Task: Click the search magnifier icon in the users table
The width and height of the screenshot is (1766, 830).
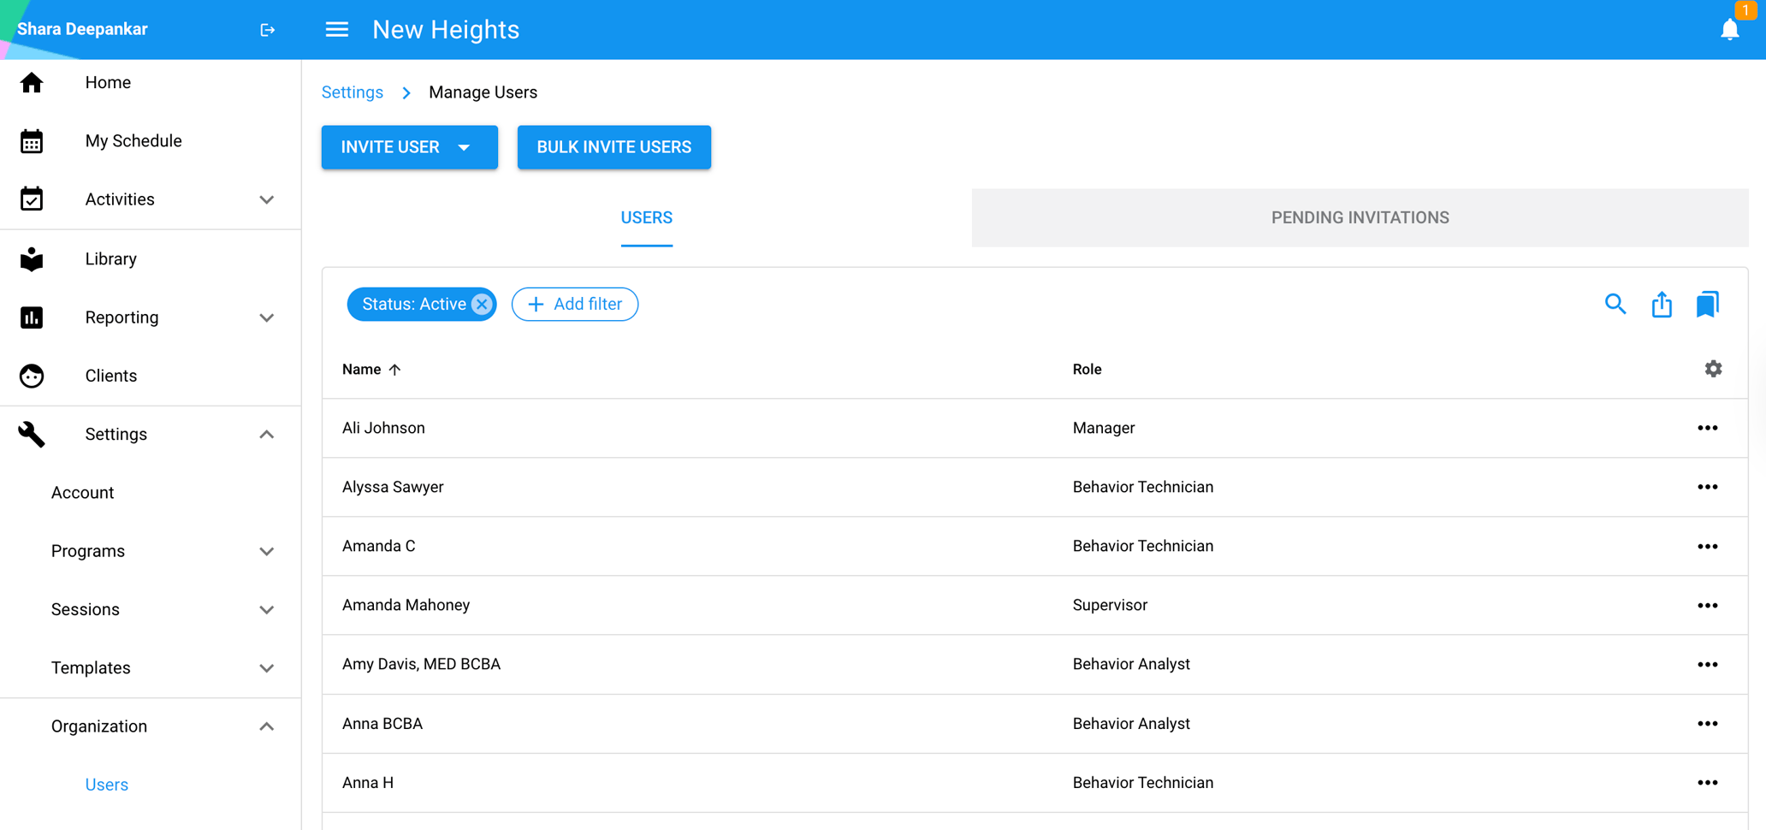Action: [x=1615, y=304]
